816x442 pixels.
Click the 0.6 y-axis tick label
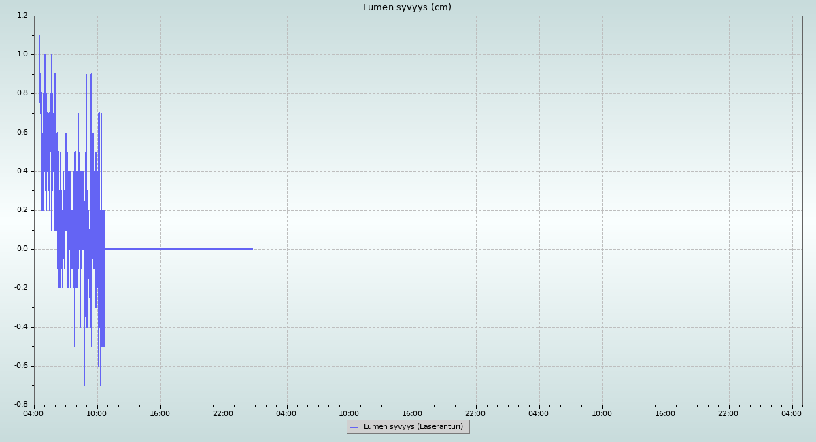[22, 133]
